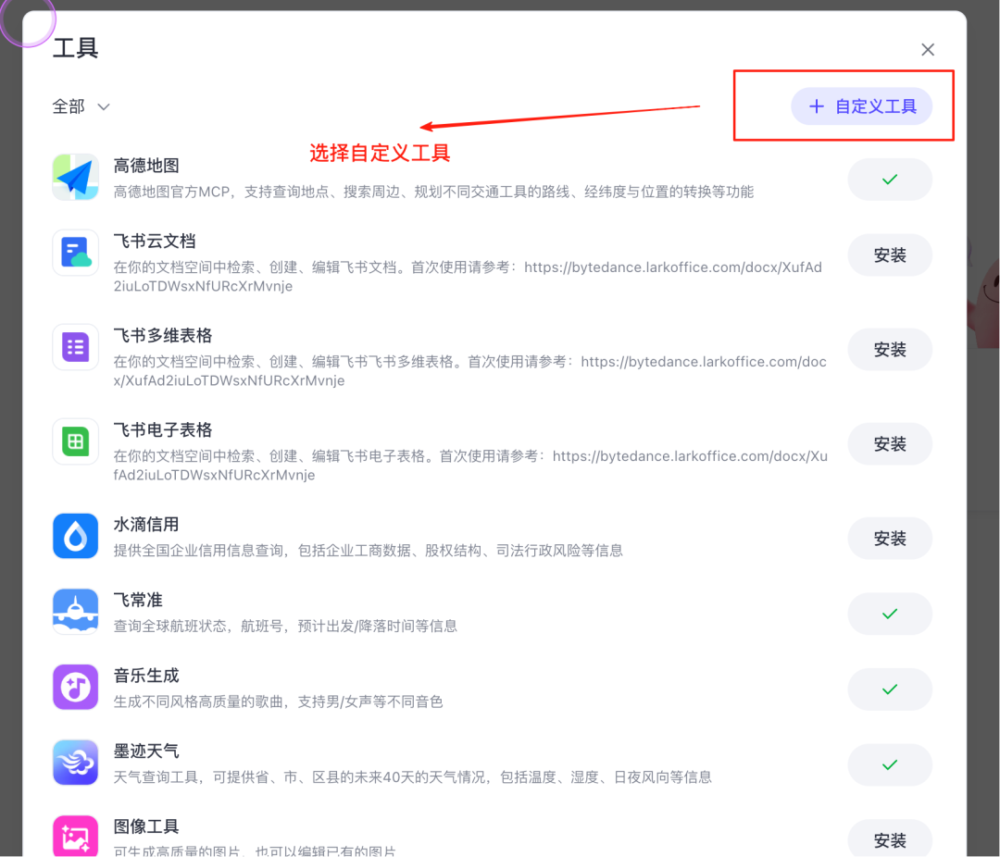The height and width of the screenshot is (857, 1000).
Task: Select the 墨迹天气 title text
Action: tap(146, 751)
